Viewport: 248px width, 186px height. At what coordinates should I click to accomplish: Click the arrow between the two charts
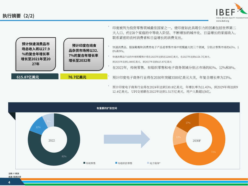(x=127, y=139)
